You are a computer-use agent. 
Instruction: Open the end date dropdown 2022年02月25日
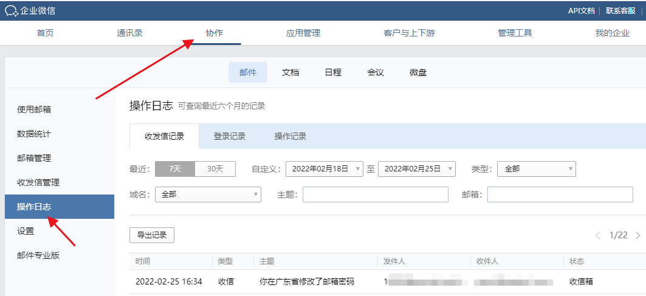[416, 169]
